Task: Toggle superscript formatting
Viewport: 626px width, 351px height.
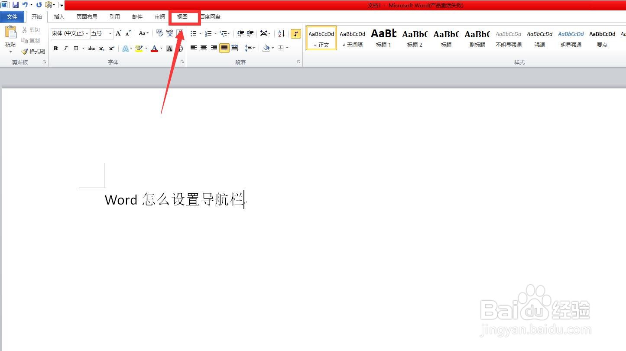Action: [112, 49]
